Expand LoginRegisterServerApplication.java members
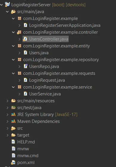The height and width of the screenshot is (167, 116). tap(19, 25)
